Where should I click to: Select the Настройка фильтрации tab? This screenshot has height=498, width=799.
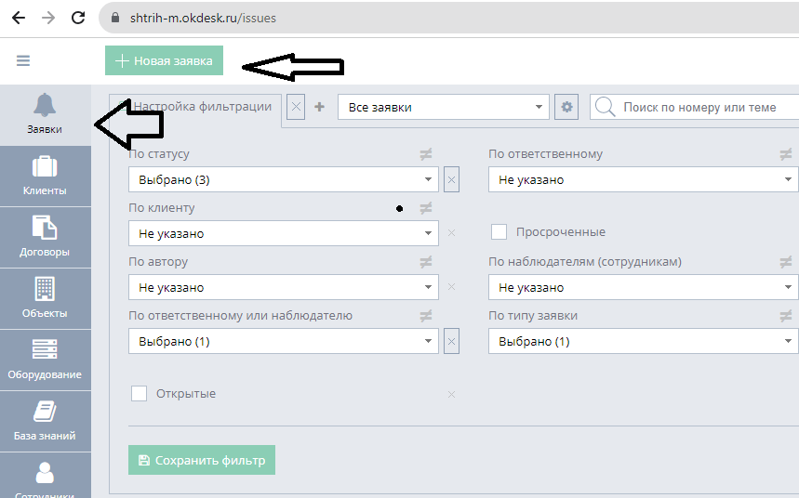[201, 107]
